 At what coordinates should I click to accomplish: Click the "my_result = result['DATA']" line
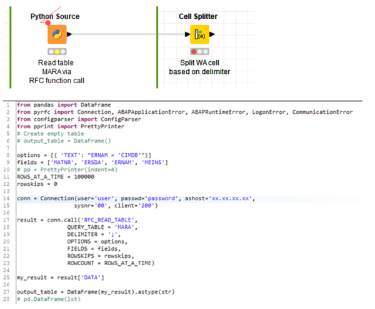61,277
